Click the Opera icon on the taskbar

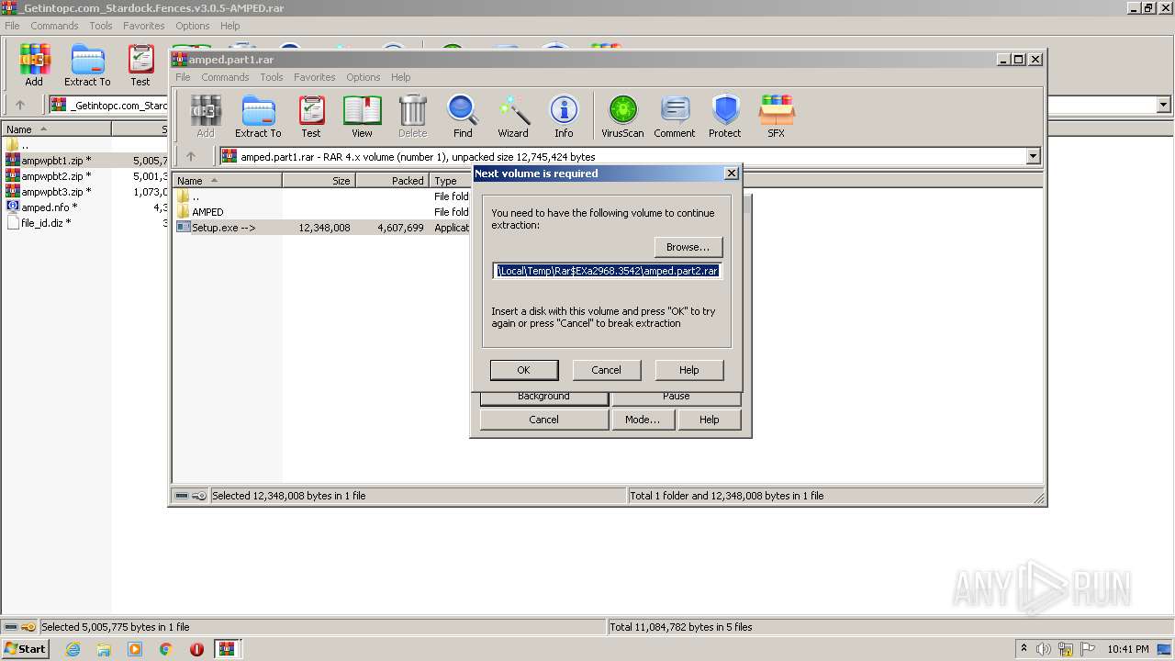pyautogui.click(x=196, y=649)
